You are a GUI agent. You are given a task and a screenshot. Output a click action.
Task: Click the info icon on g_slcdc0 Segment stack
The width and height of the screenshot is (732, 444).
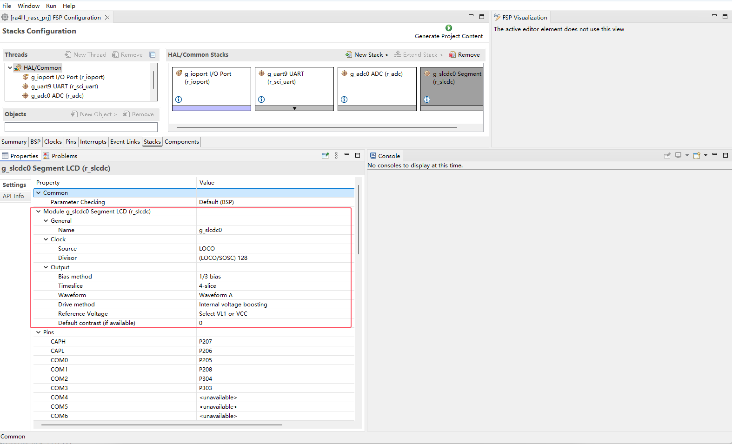[x=427, y=99]
